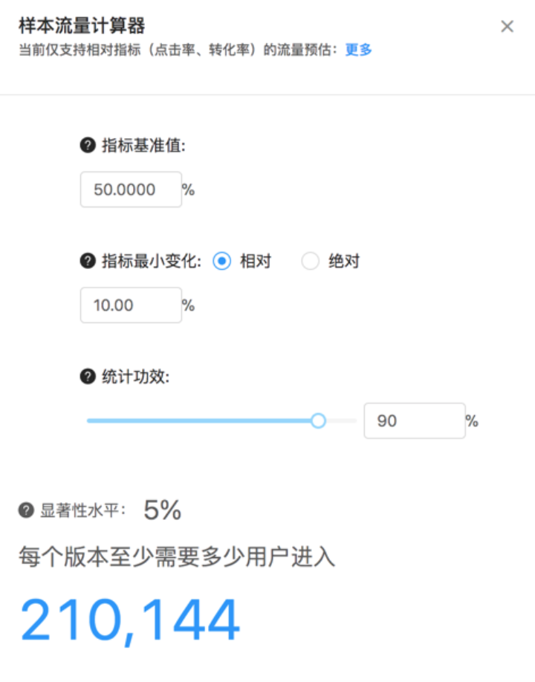Click the 50.0000 baseline value field

coord(131,189)
